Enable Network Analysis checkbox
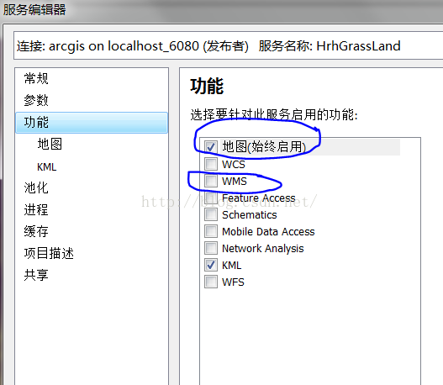Viewport: 443px width, 385px height. [x=211, y=248]
